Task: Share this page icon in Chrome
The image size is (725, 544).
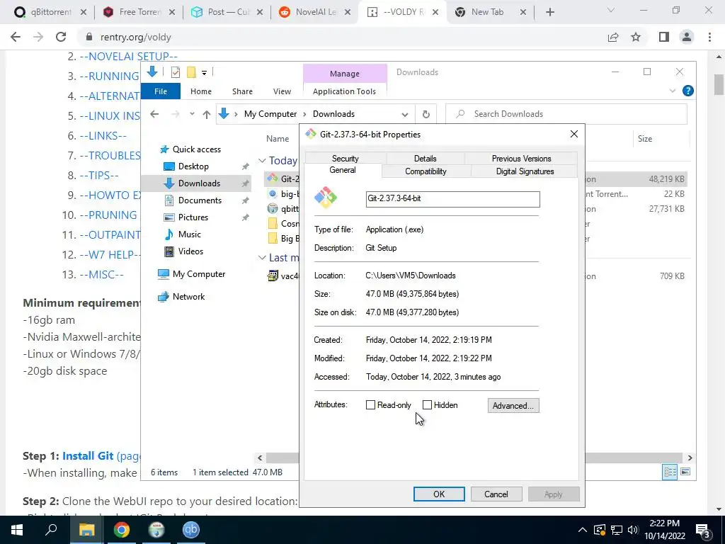Action: point(613,37)
